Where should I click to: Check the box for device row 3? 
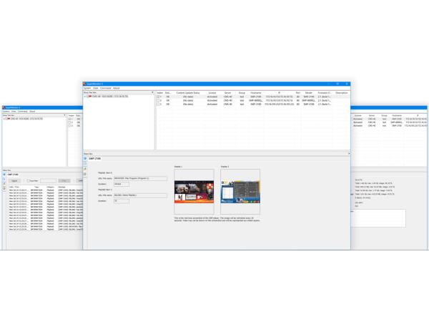(158, 104)
